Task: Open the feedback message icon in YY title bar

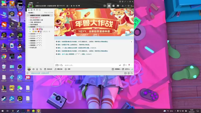Action: 120,2
